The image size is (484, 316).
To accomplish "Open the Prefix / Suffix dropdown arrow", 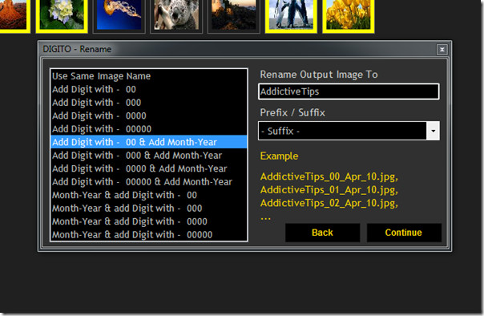I will point(433,131).
